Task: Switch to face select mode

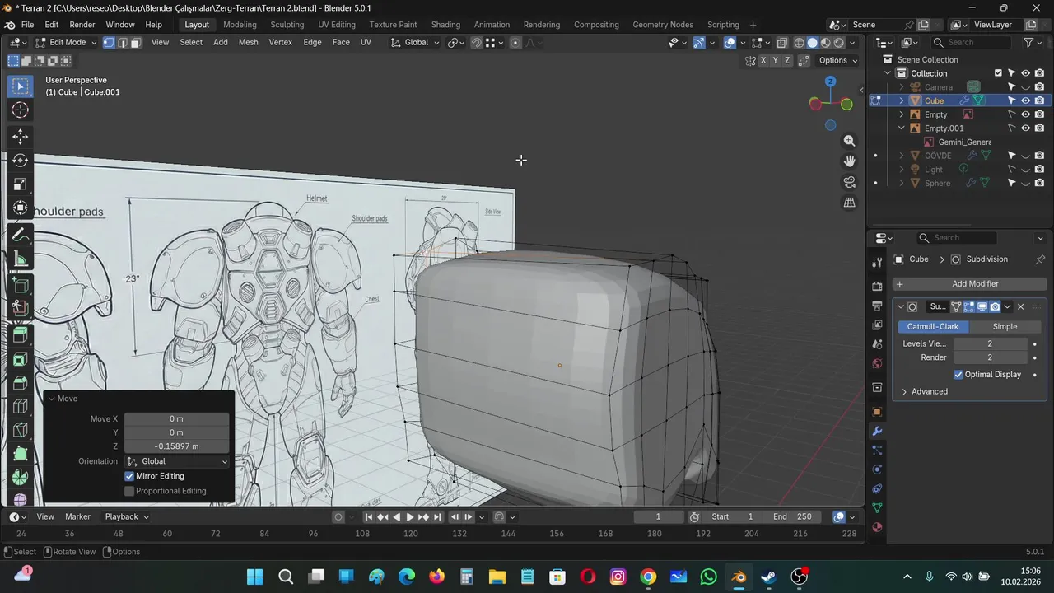Action: [136, 42]
